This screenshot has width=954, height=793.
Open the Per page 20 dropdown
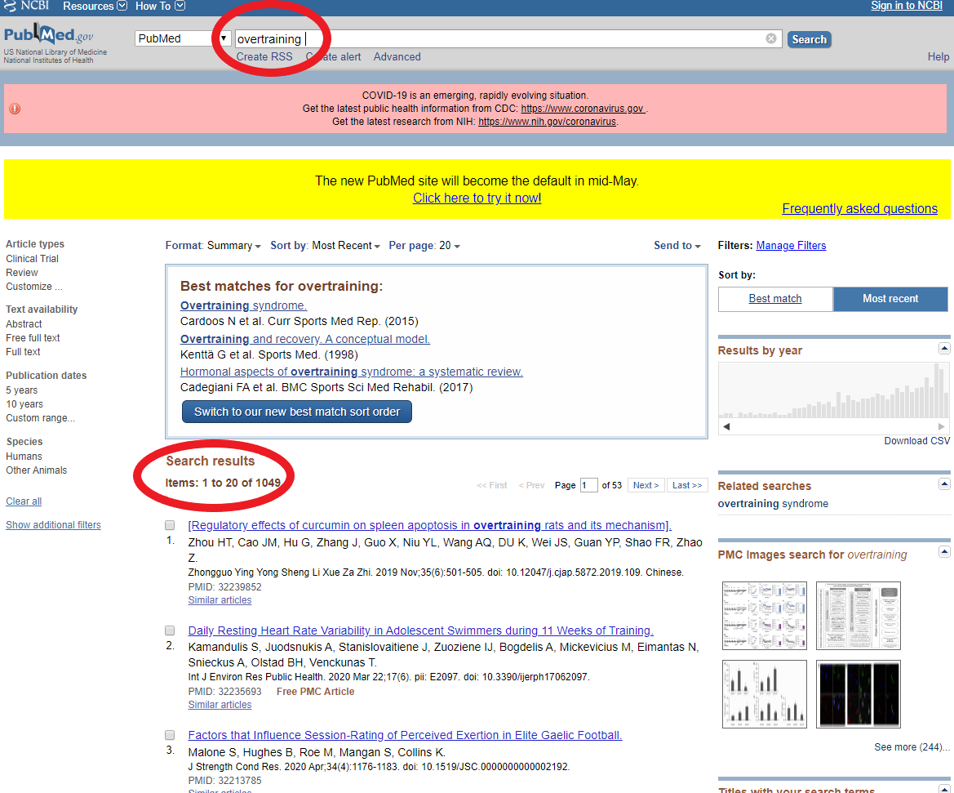424,246
